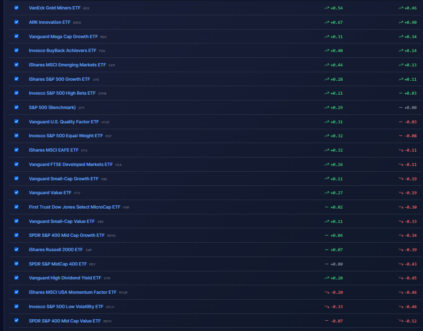Image resolution: width=423 pixels, height=331 pixels.
Task: Click the +0.00 value in S&P 500 row
Action: coord(410,108)
